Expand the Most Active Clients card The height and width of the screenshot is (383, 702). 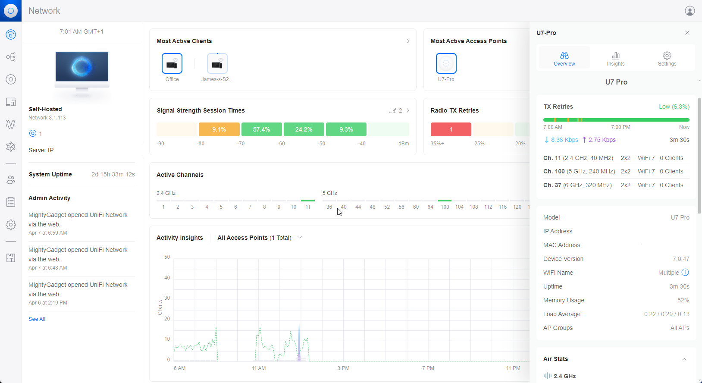407,41
